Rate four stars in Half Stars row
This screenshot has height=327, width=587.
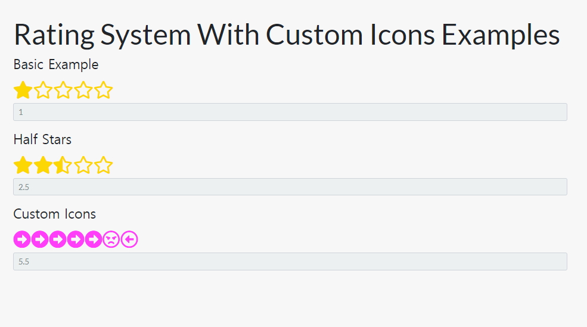click(83, 165)
